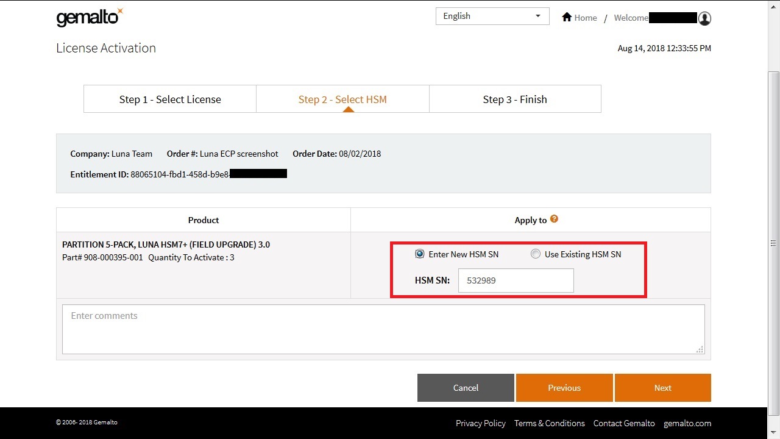
Task: Open the Terms & Conditions link
Action: click(549, 423)
